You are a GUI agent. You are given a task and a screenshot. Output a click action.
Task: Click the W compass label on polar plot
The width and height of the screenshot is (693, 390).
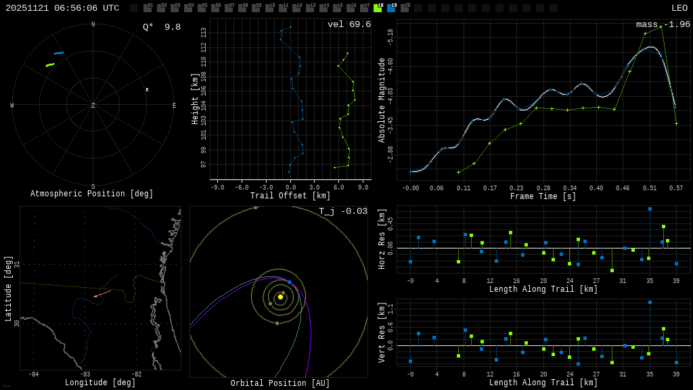pyautogui.click(x=12, y=105)
